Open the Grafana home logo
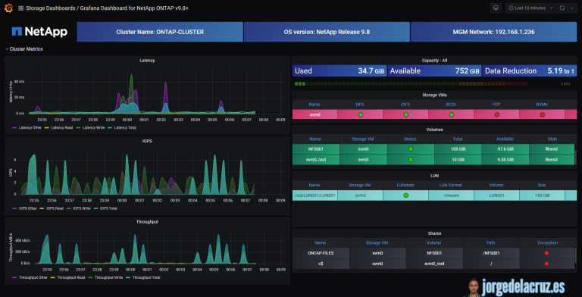The width and height of the screenshot is (582, 297). coord(8,8)
